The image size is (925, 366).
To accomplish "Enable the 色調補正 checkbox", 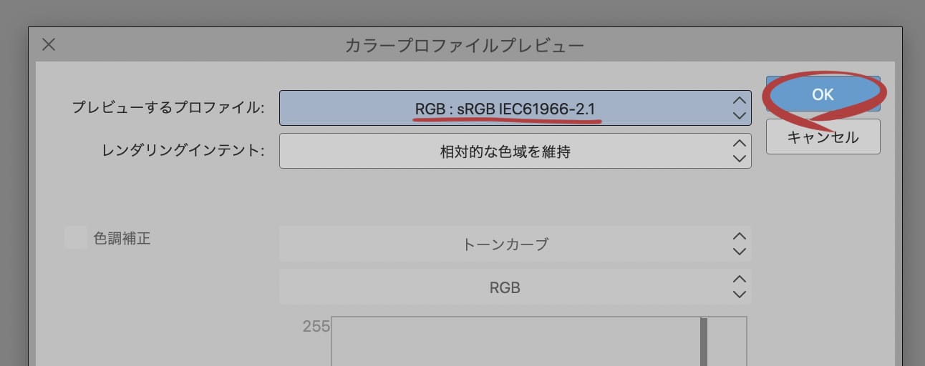I will (75, 238).
